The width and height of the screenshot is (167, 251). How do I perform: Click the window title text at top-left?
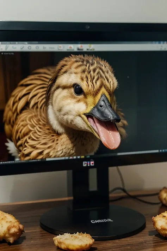(8, 43)
